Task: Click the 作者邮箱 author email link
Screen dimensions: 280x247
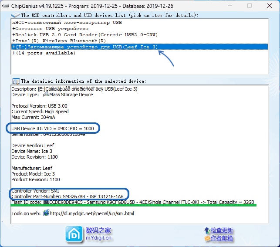Action: pyautogui.click(x=222, y=238)
